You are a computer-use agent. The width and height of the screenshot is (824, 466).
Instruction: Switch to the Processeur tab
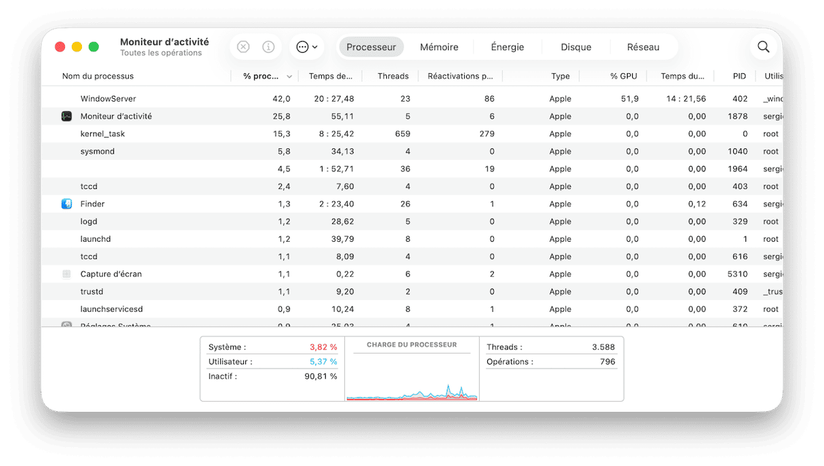pyautogui.click(x=371, y=47)
